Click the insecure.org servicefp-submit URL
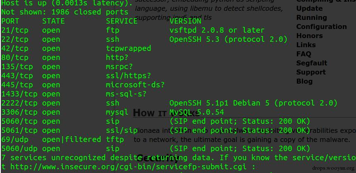This screenshot has height=173, width=356. [x=128, y=167]
